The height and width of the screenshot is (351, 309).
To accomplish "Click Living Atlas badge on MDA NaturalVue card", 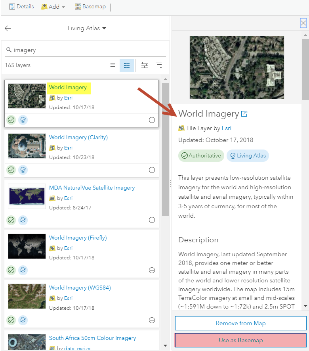I will click(23, 220).
